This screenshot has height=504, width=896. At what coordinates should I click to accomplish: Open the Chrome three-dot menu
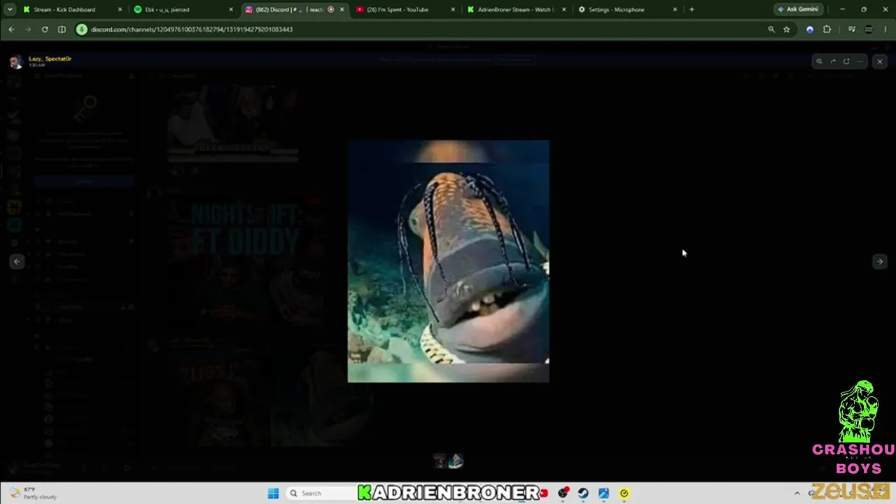coord(885,29)
